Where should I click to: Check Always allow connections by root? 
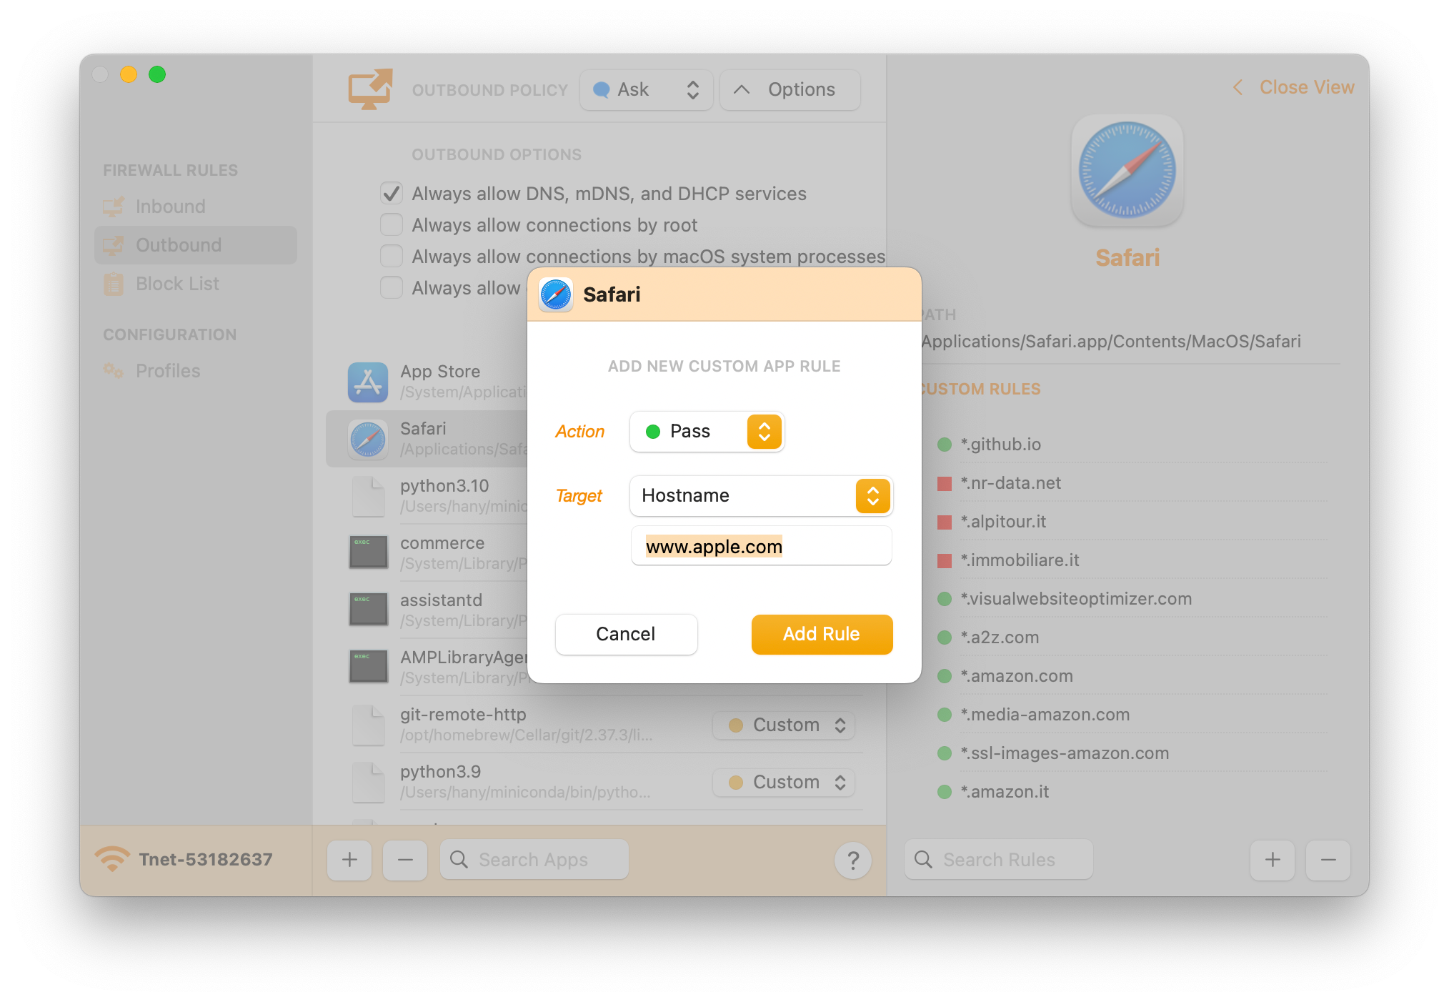pos(391,224)
